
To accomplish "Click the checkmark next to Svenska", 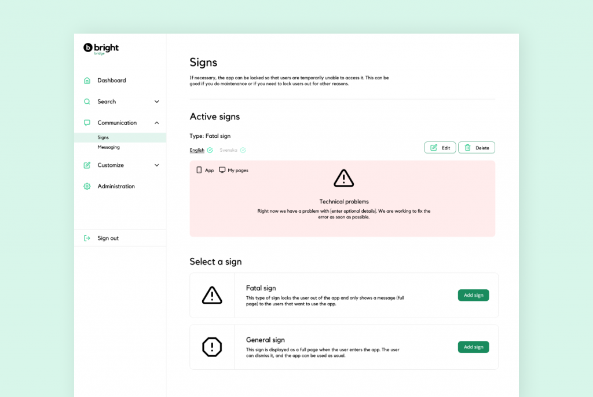I will (243, 150).
